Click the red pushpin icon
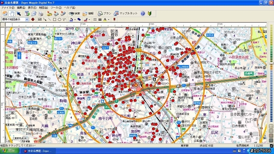274x154 pixels. point(114,19)
